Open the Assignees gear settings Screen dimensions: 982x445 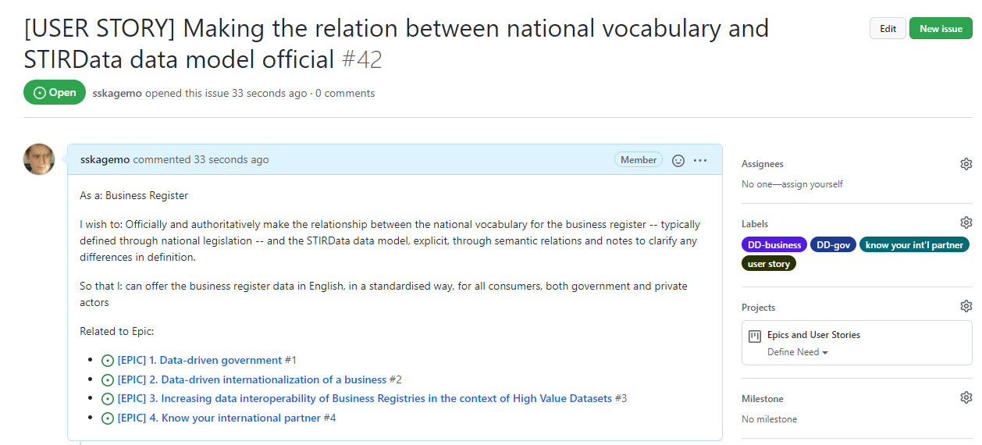pyautogui.click(x=966, y=164)
